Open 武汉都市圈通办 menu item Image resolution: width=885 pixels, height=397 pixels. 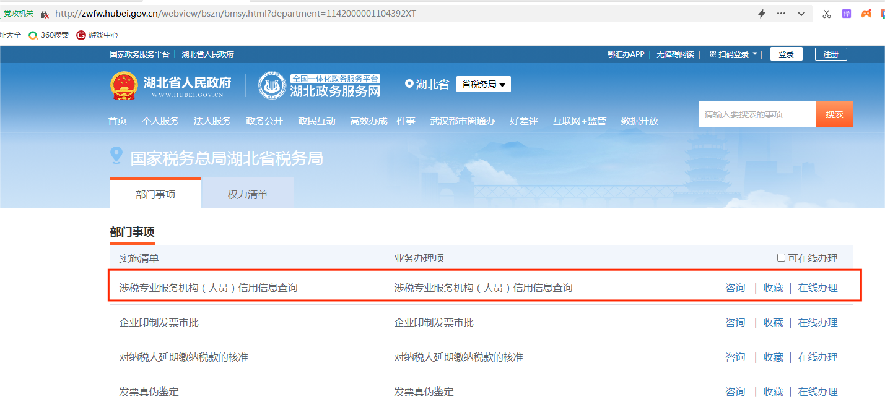(x=463, y=121)
